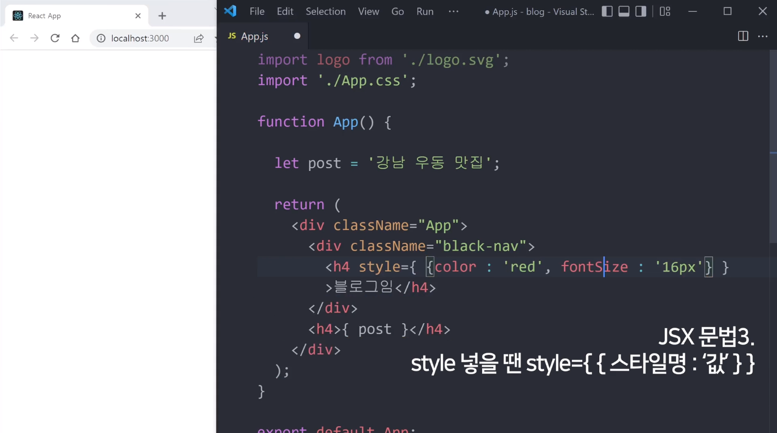
Task: Click the 'red' color value
Action: point(523,267)
